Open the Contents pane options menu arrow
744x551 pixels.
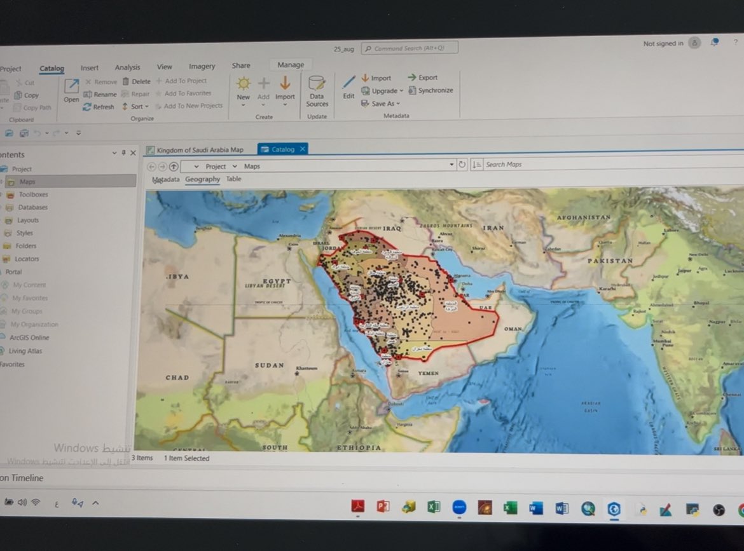pos(114,153)
